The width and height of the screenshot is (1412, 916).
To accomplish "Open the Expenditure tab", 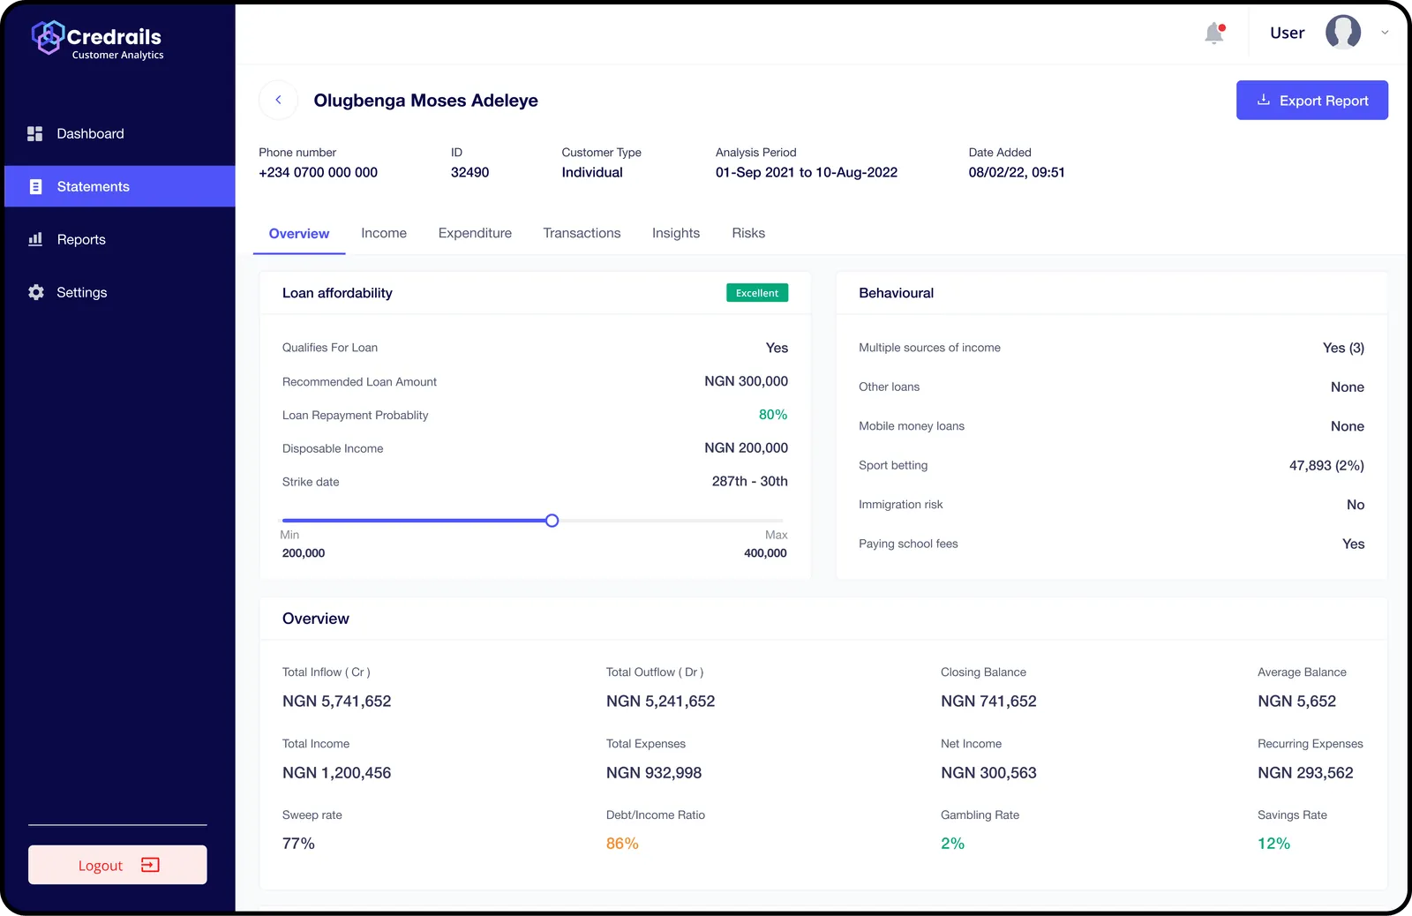I will tap(475, 233).
